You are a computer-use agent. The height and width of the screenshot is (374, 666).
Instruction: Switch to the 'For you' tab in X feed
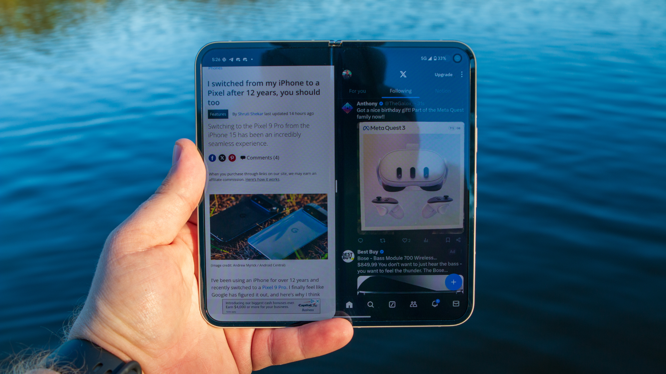point(357,90)
